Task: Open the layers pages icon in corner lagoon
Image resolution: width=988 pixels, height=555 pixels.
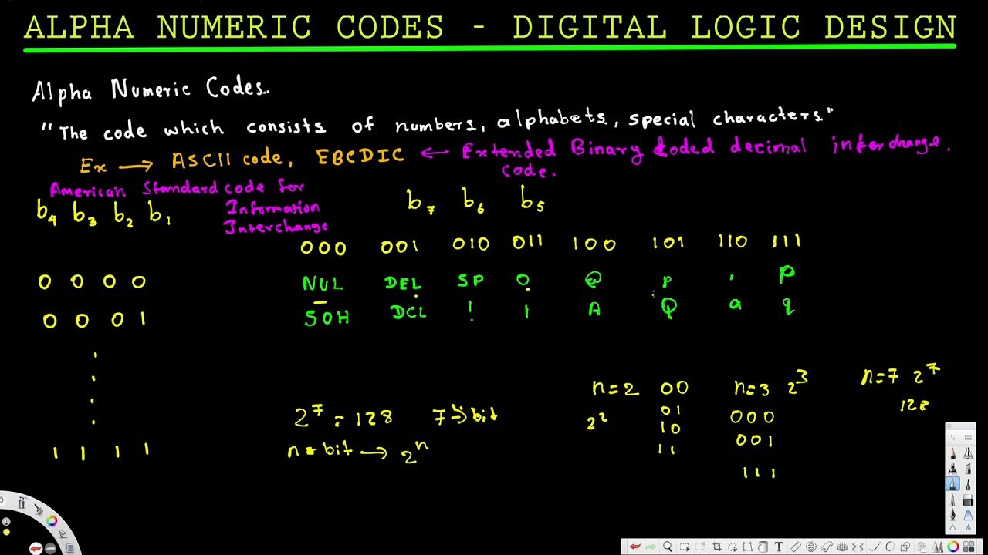Action: pyautogui.click(x=70, y=547)
